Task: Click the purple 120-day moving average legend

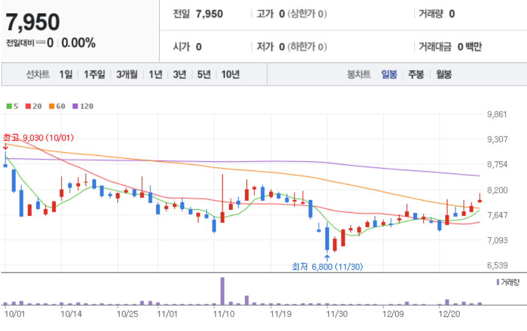Action: pyautogui.click(x=83, y=107)
